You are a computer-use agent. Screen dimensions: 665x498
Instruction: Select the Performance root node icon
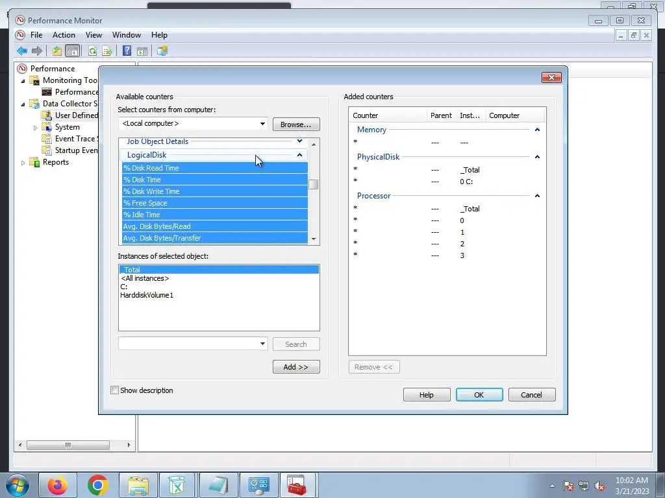coord(22,69)
